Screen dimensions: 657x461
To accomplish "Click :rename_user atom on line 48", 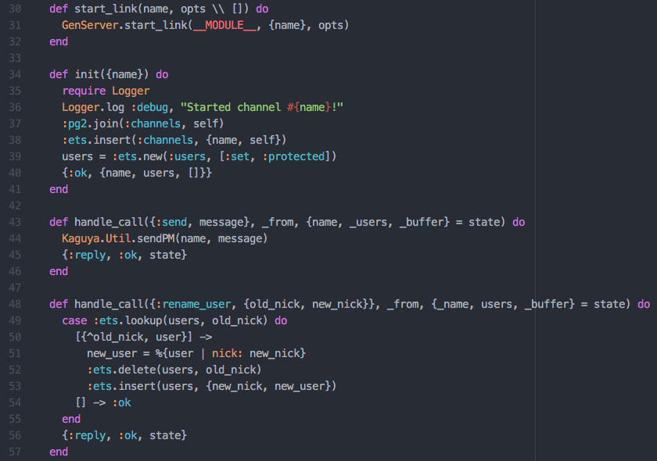I will [x=193, y=304].
